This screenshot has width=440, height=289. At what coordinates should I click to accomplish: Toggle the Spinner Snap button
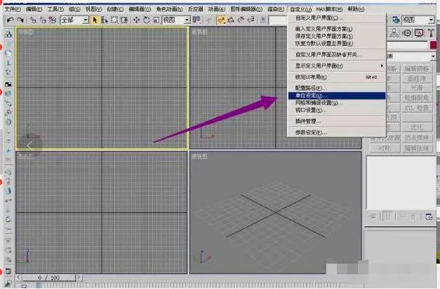pos(251,20)
